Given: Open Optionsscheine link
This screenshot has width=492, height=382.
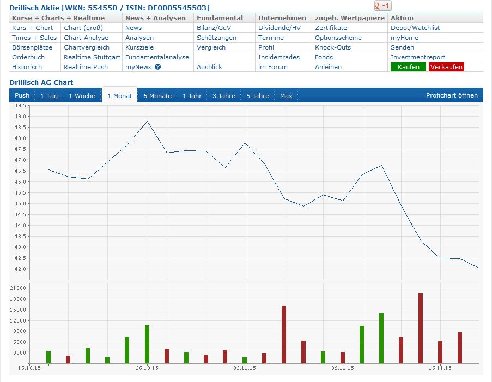Looking at the screenshot, I should coord(338,38).
